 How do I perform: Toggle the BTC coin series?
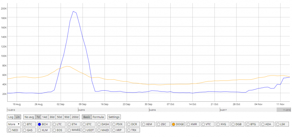[29, 124]
